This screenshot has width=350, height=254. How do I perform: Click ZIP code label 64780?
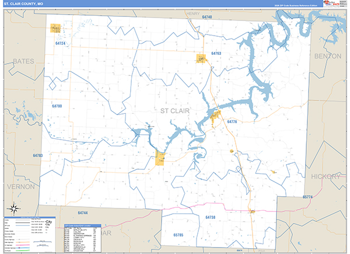click(x=57, y=106)
